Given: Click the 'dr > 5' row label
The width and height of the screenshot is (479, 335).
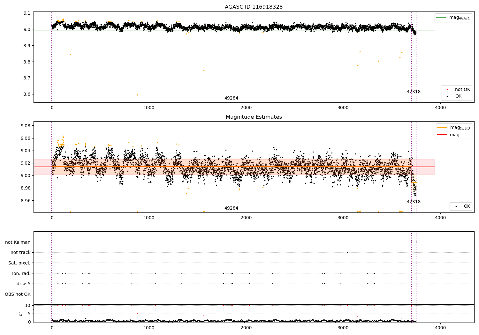Looking at the screenshot, I should tap(24, 284).
